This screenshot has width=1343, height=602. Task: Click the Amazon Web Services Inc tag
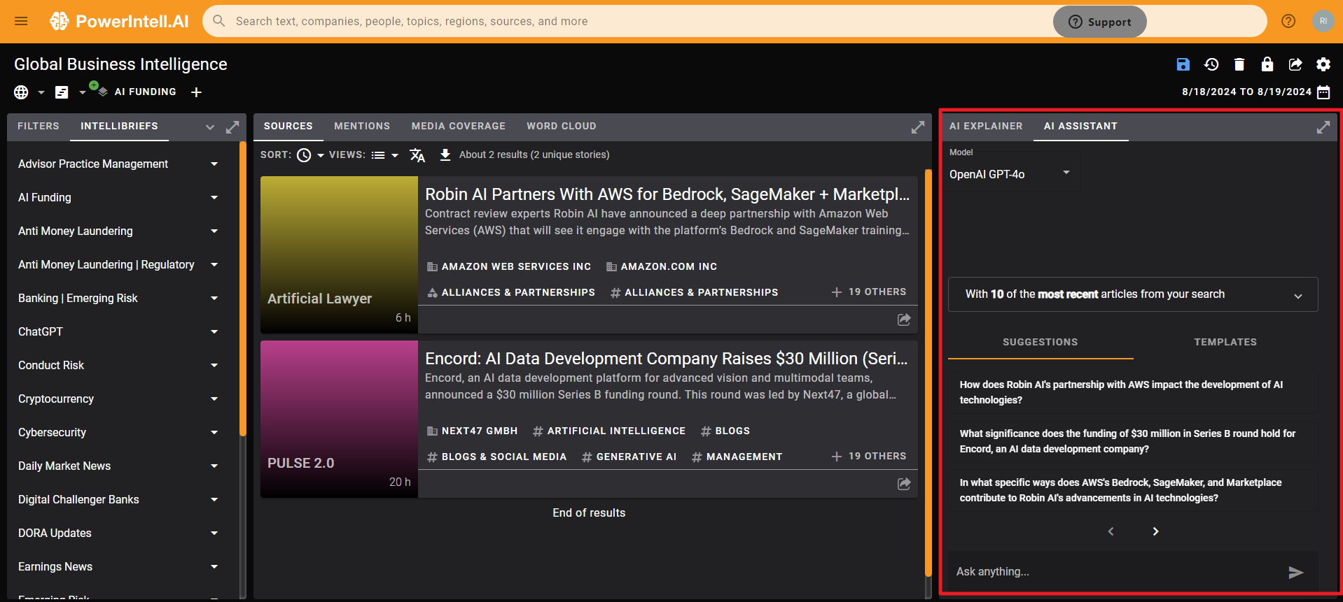tap(509, 267)
